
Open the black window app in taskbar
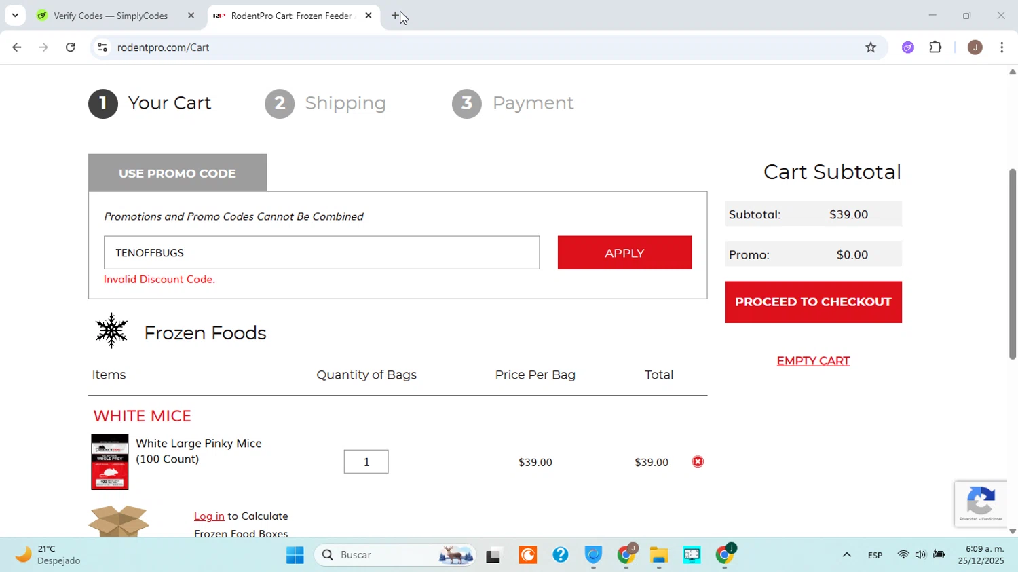coord(494,555)
